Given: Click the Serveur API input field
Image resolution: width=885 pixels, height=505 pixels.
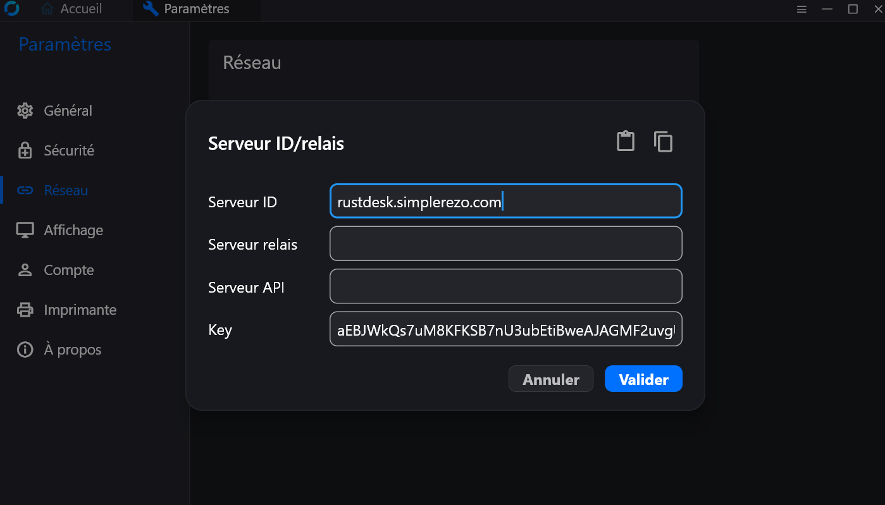Looking at the screenshot, I should 505,286.
